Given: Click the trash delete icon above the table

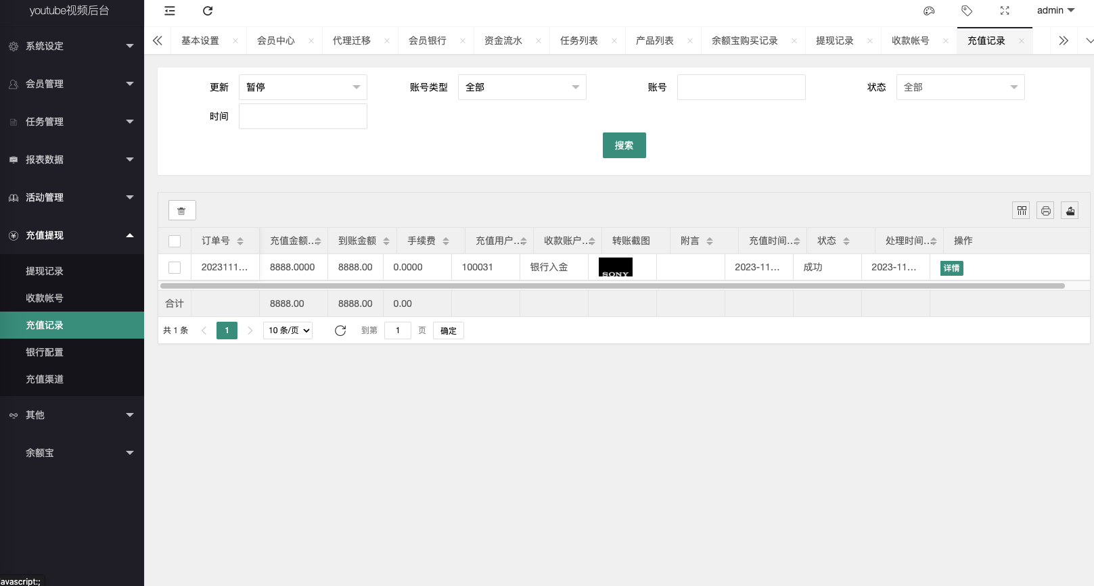Looking at the screenshot, I should [x=182, y=210].
